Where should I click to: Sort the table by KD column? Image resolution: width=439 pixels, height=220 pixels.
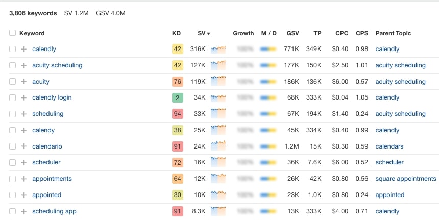click(176, 33)
